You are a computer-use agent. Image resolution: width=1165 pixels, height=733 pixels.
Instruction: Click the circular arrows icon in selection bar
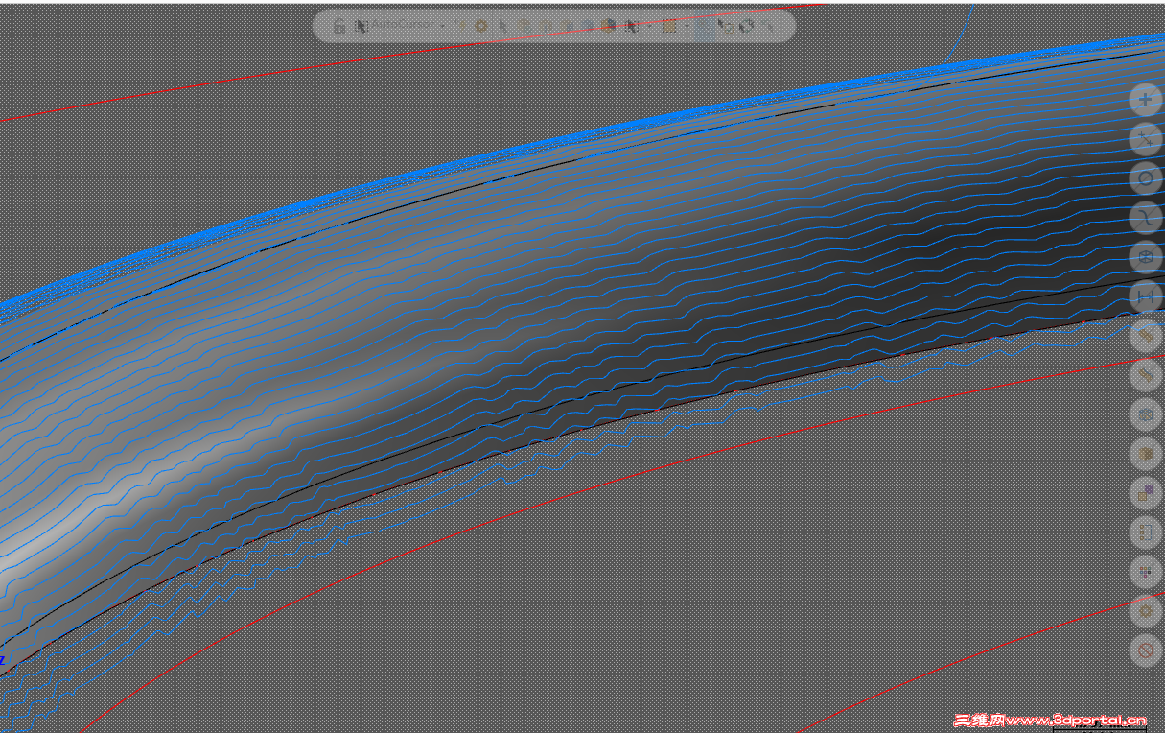(747, 26)
